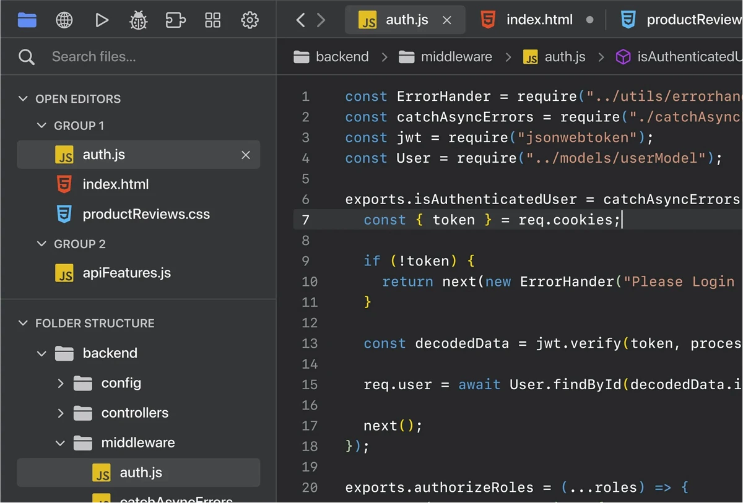Click the search magnifier icon
Image resolution: width=743 pixels, height=503 pixels.
[x=27, y=56]
